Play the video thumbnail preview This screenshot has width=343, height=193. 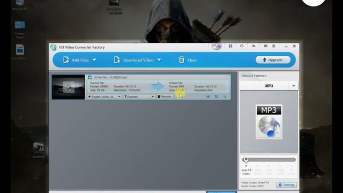tap(68, 87)
